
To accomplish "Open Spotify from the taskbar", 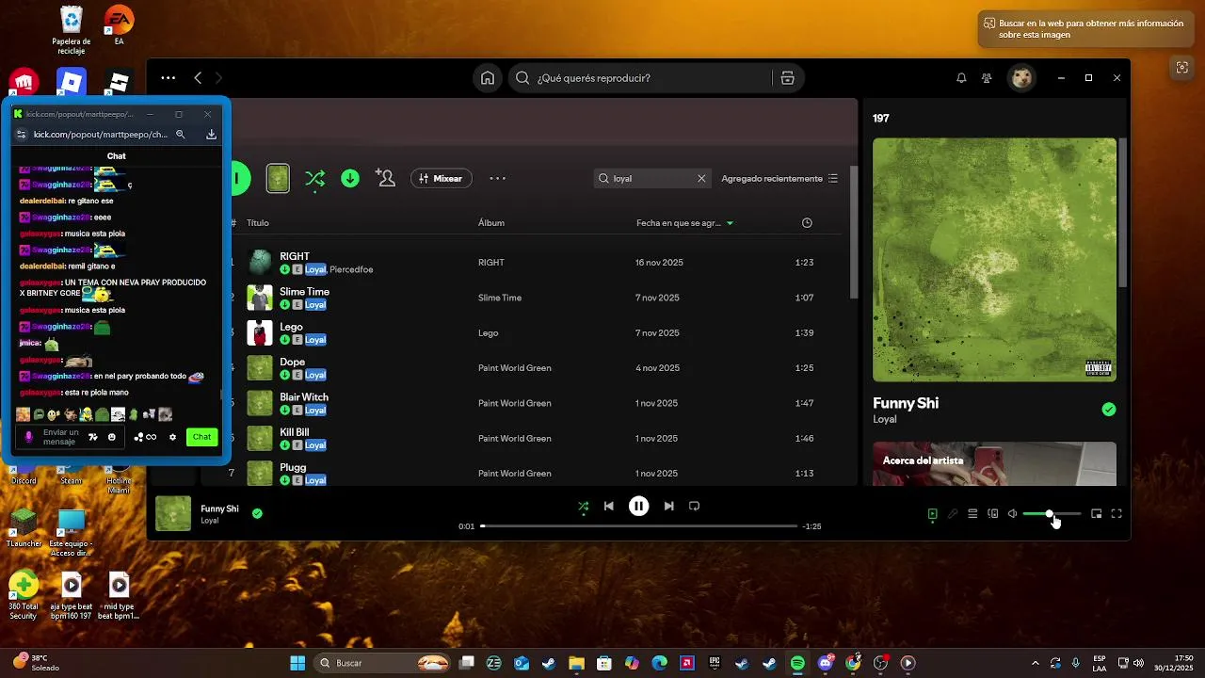I will 797,663.
